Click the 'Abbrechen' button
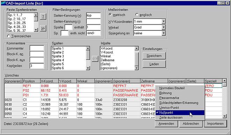Viewport: 231px width, 135px height. click(x=191, y=124)
